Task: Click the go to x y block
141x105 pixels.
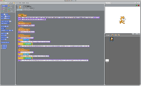Action: 5,27
